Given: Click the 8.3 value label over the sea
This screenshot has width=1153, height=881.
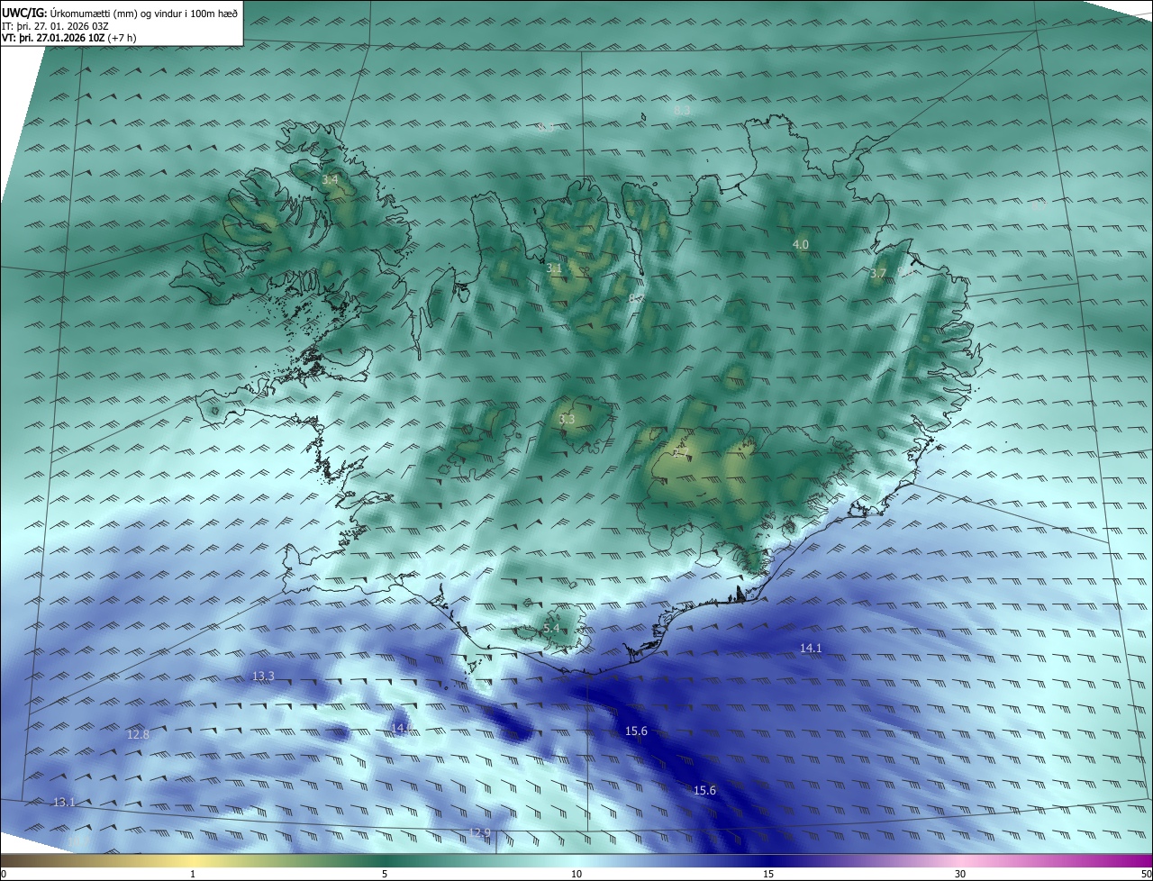Looking at the screenshot, I should click(682, 110).
